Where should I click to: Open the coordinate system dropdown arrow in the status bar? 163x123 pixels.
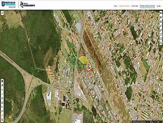click(x=147, y=122)
